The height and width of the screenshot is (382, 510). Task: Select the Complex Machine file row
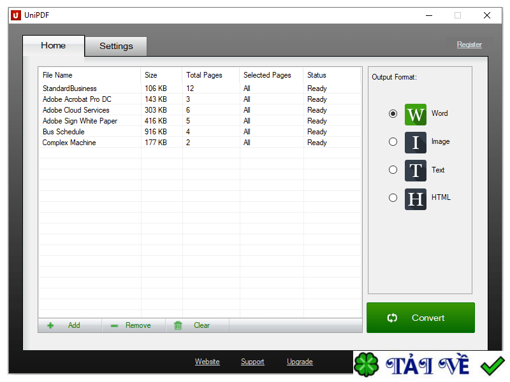(x=200, y=143)
